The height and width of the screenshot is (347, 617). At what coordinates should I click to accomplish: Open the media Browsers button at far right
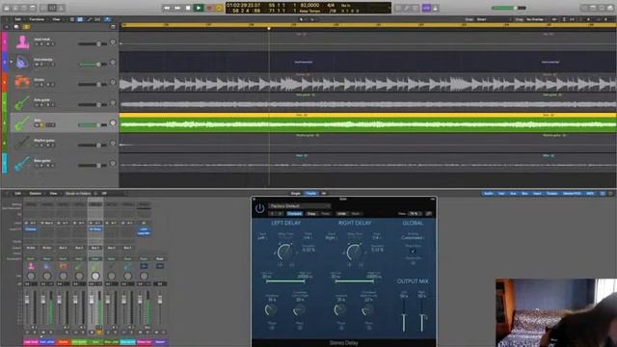[610, 8]
